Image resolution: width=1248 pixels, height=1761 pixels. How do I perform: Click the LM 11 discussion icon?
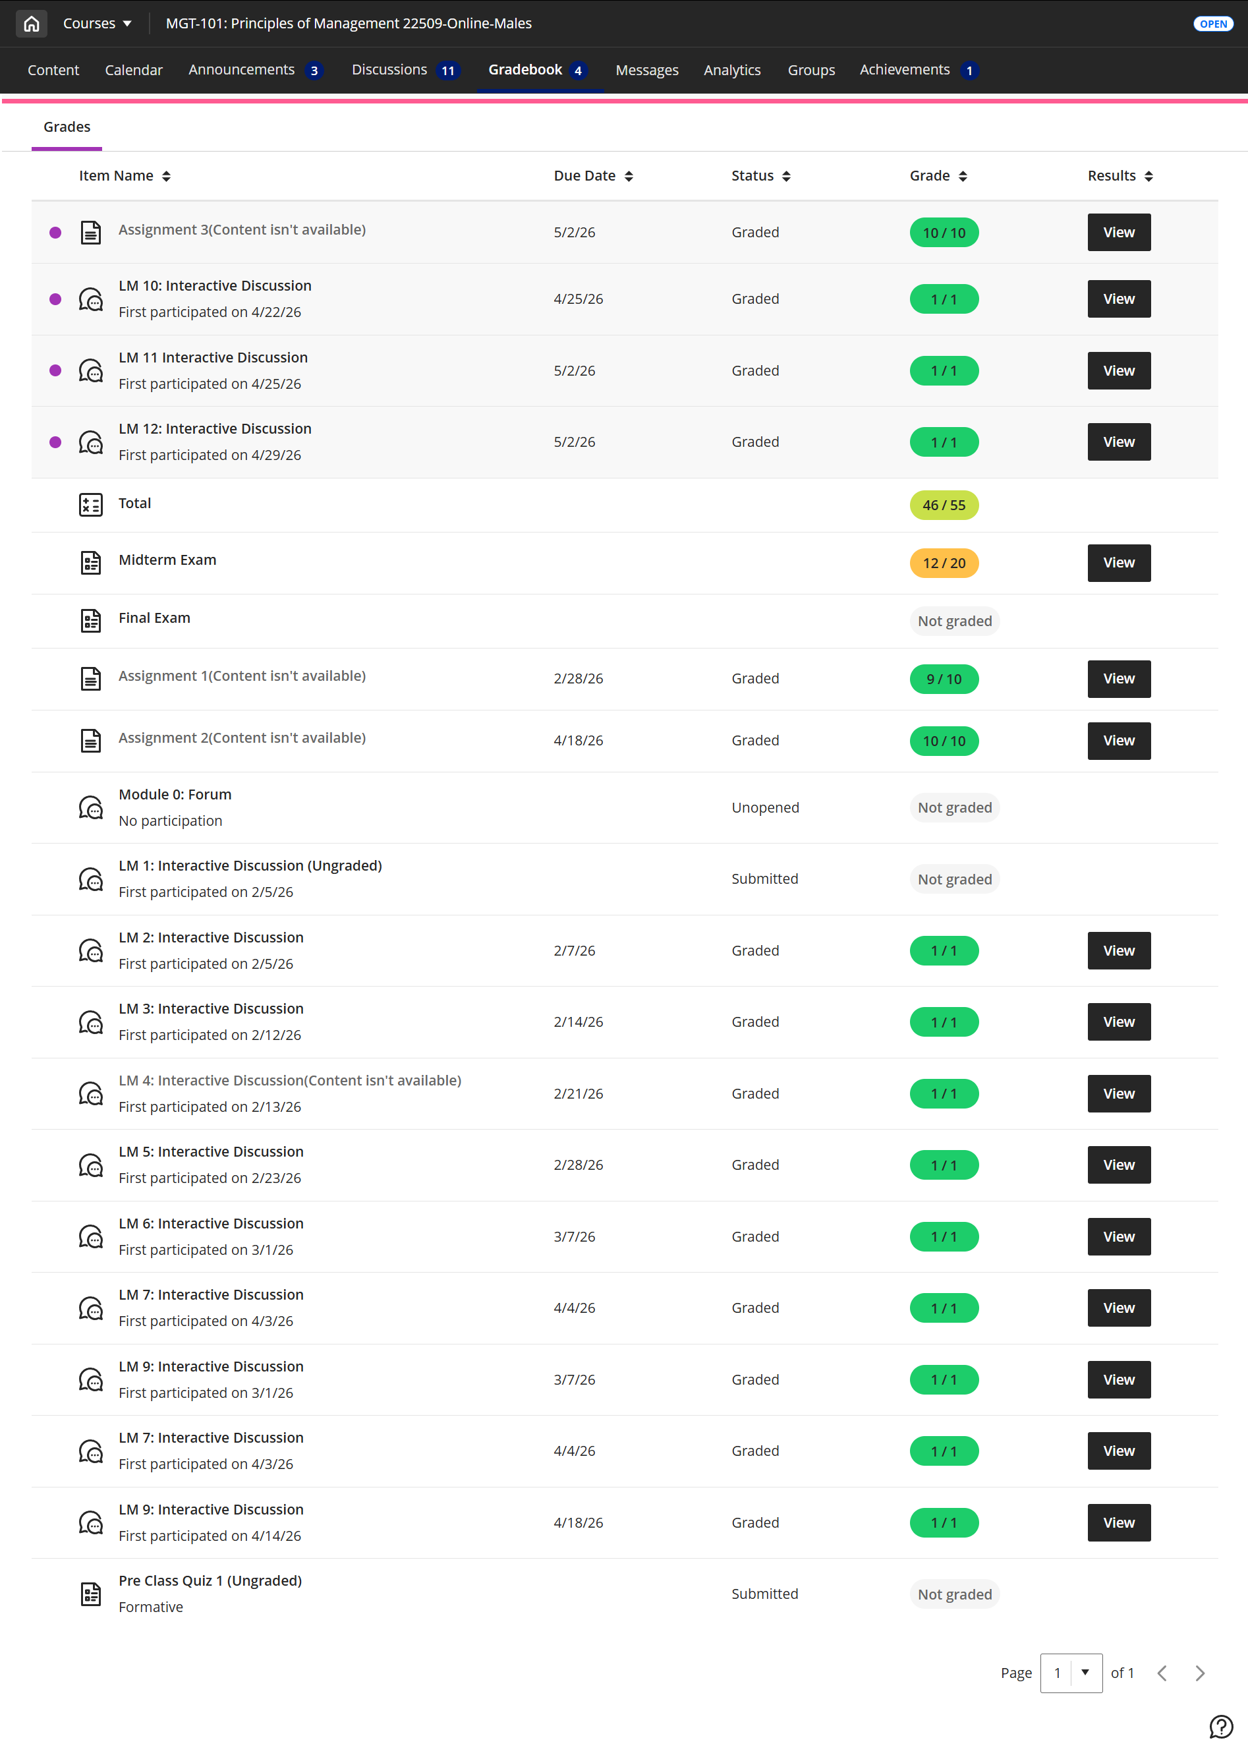pyautogui.click(x=91, y=370)
